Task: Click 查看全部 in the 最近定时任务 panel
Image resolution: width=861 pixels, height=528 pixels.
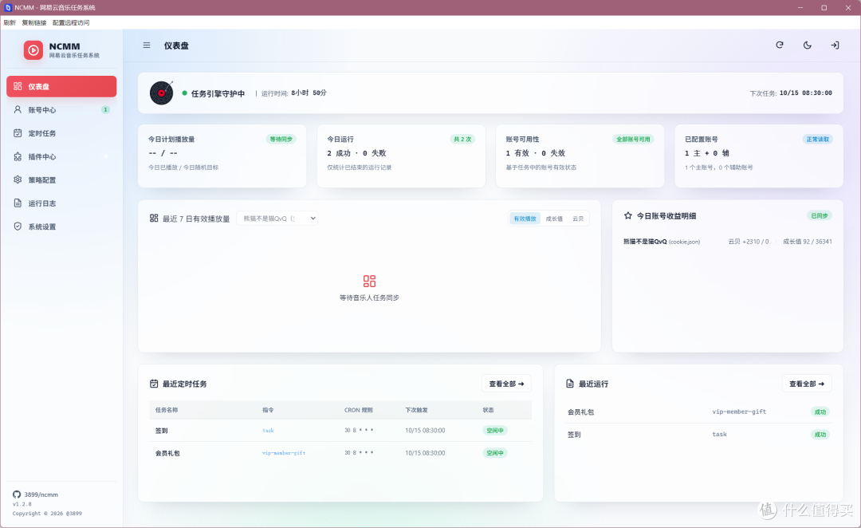Action: 506,384
